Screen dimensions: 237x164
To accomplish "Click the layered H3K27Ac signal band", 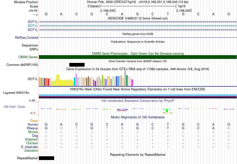I will tap(138, 96).
